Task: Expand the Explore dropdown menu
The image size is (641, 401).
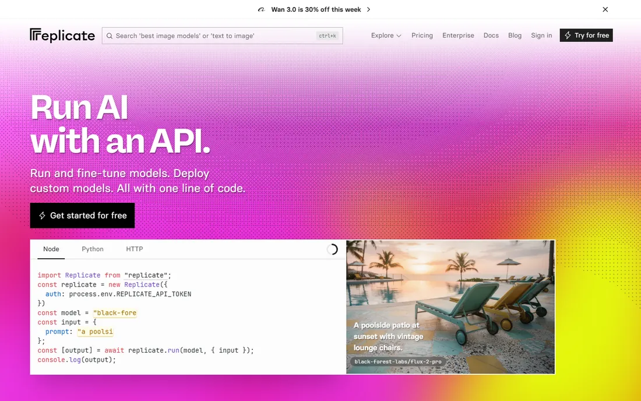Action: point(386,36)
